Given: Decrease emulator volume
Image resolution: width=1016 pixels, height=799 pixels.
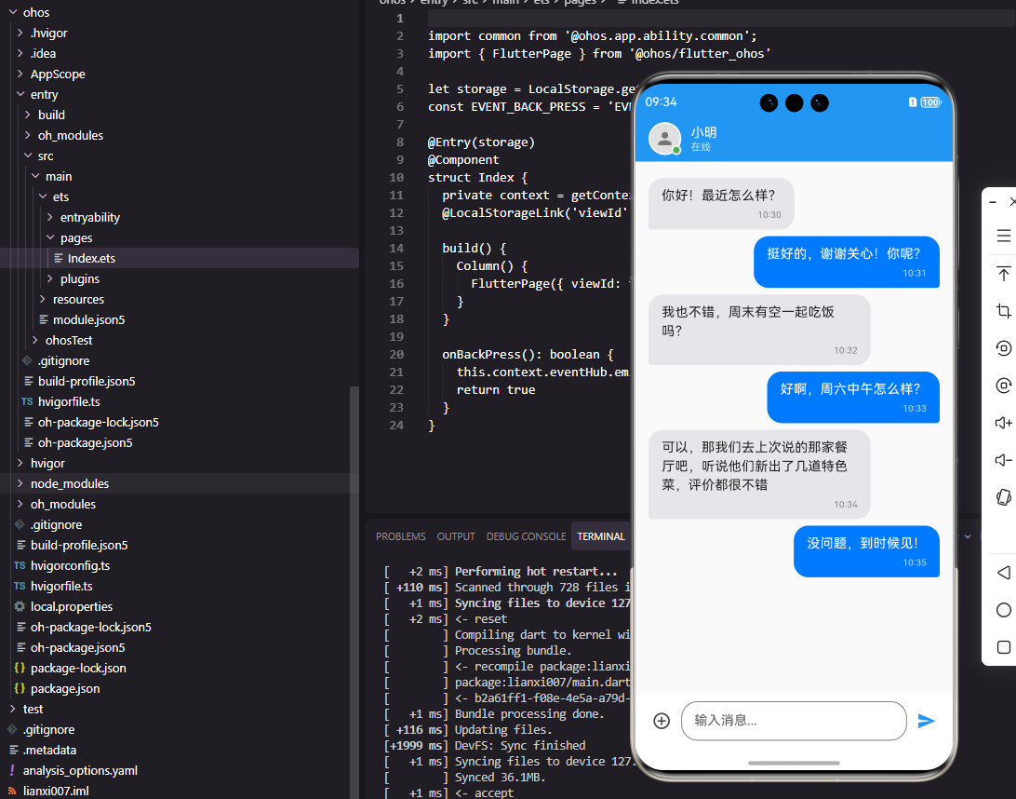Looking at the screenshot, I should (1004, 460).
